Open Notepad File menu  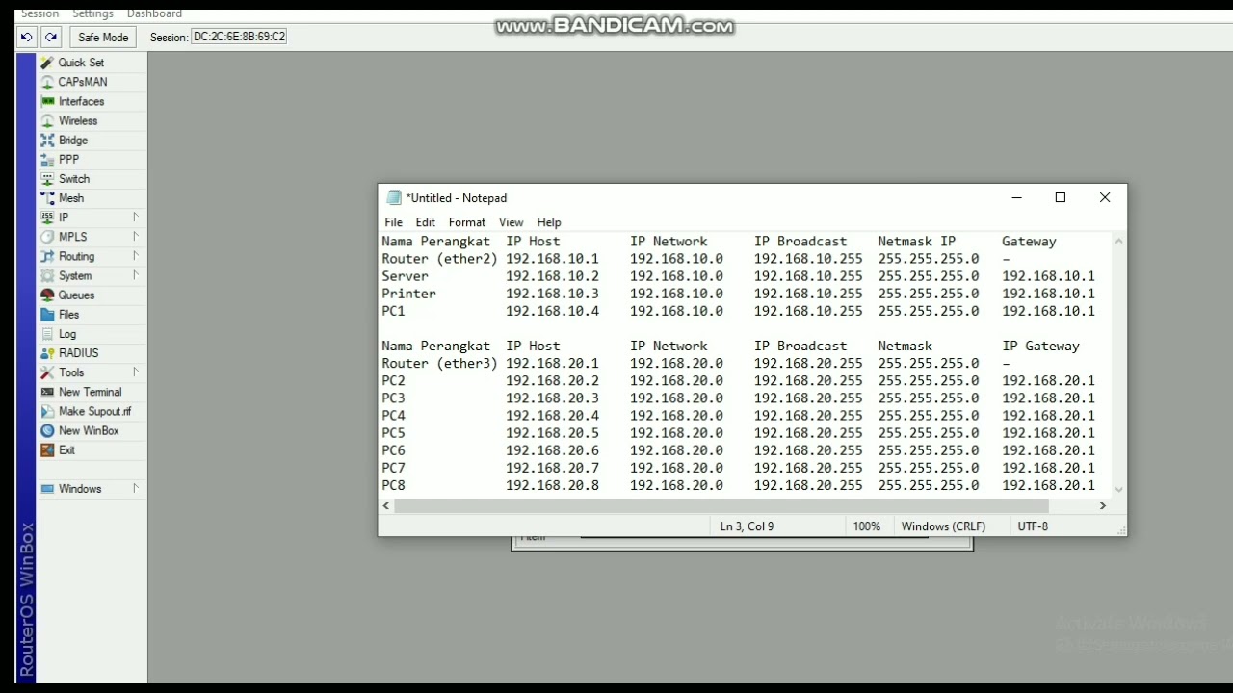[x=394, y=222]
